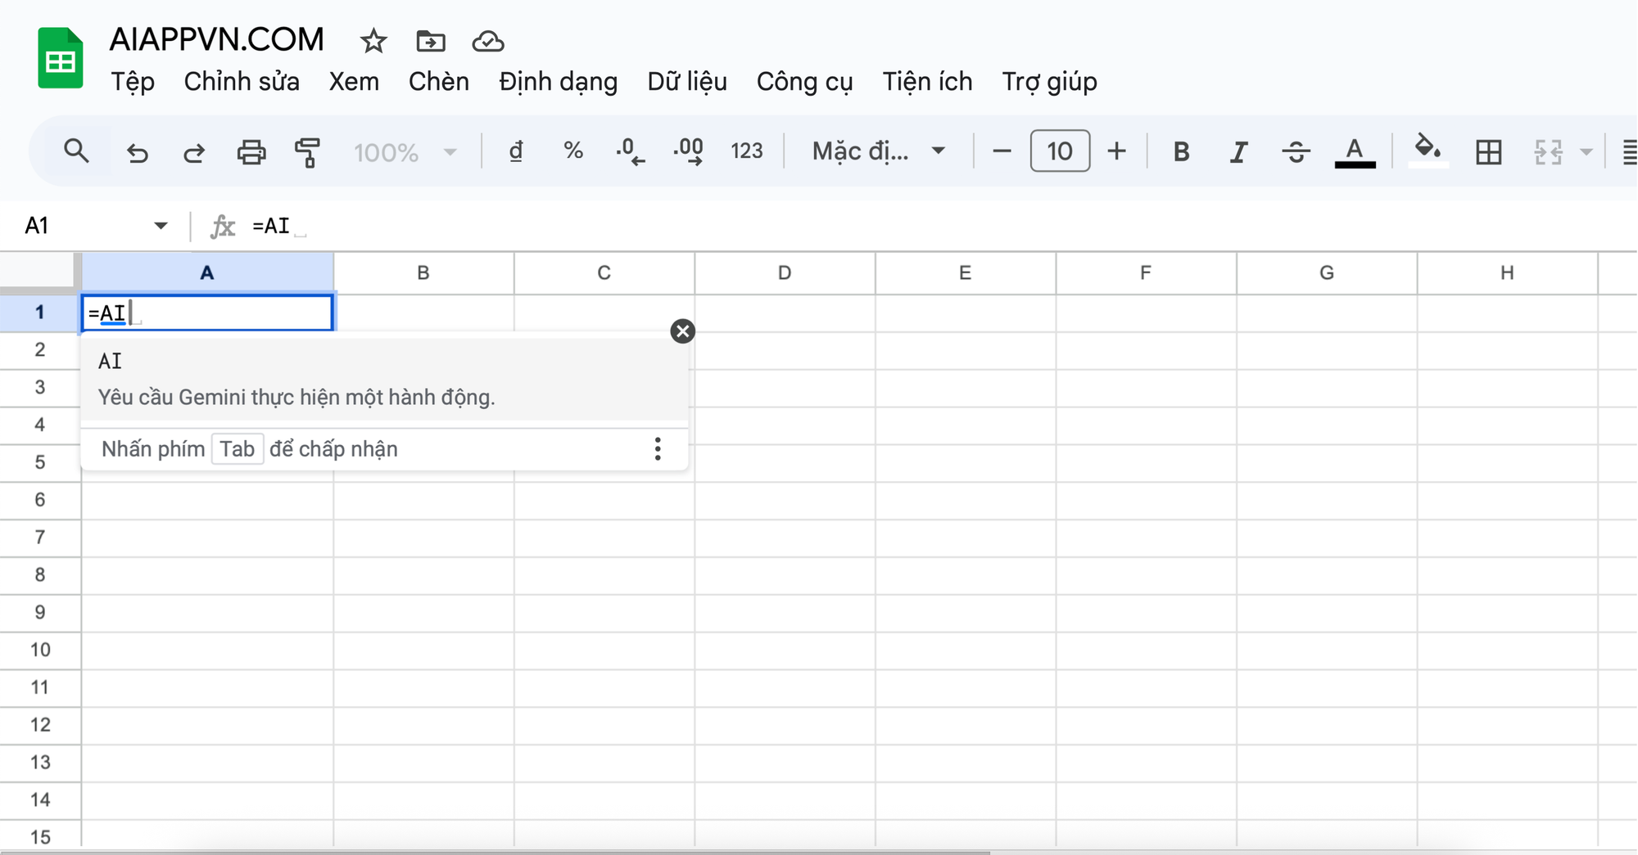Open the Định dạng menu
1638x855 pixels.
[x=559, y=82]
